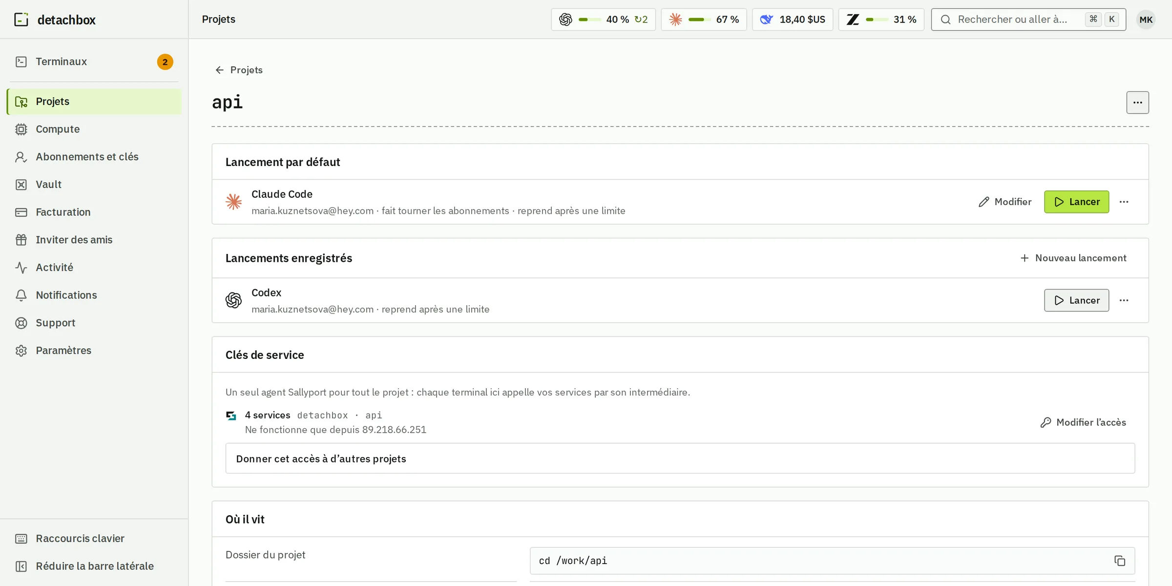The image size is (1172, 586).
Task: Click Nouveau lancement
Action: 1073,258
